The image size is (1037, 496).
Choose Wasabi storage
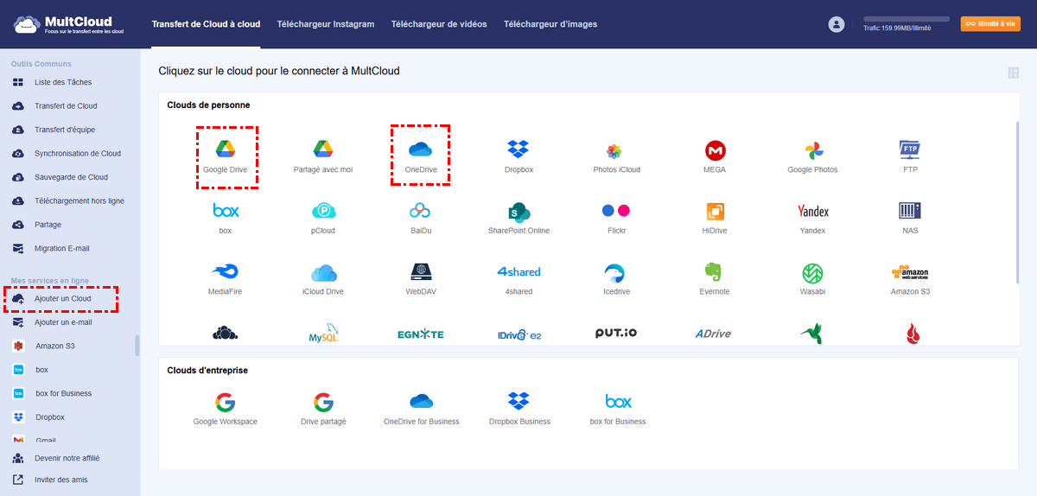(x=812, y=278)
